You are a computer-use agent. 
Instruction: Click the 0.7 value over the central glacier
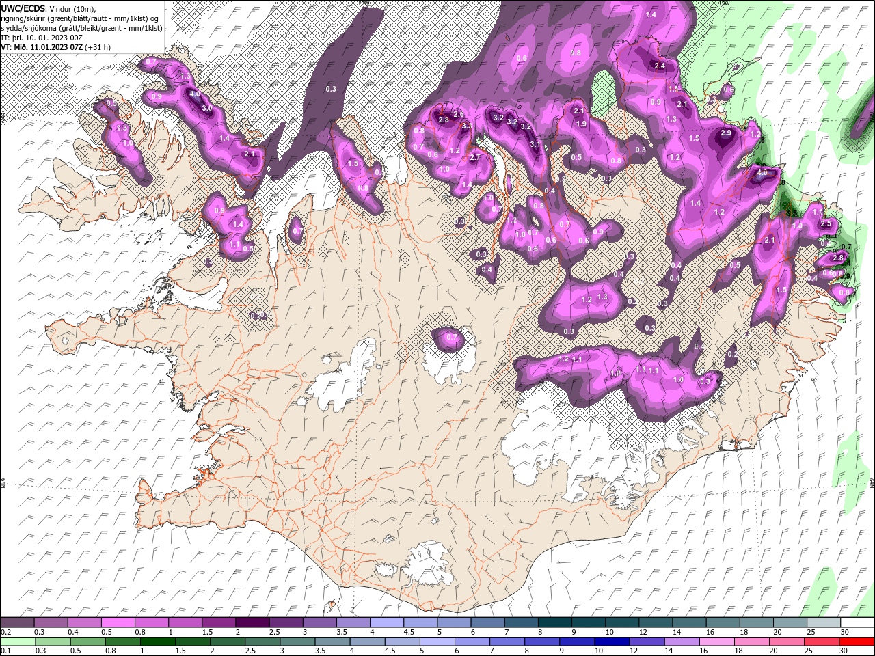(x=451, y=338)
